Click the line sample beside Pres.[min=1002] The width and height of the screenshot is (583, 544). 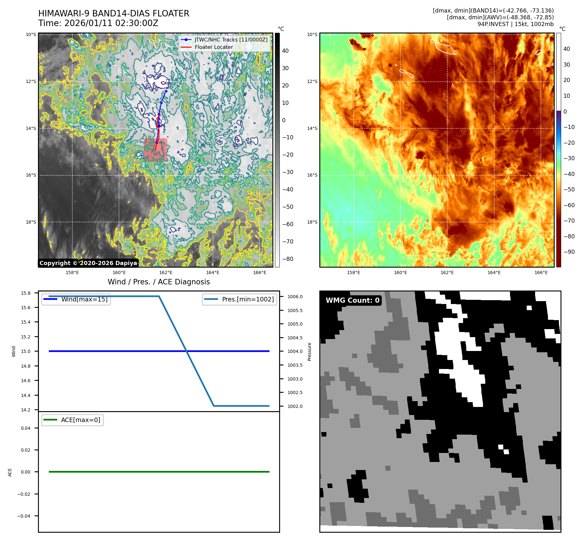point(211,299)
